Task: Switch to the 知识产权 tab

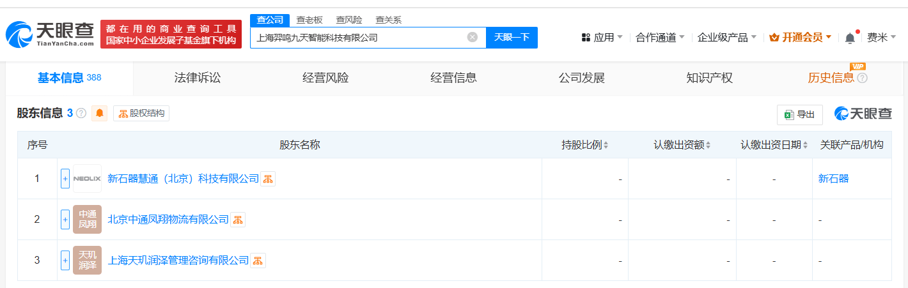Action: (x=709, y=78)
